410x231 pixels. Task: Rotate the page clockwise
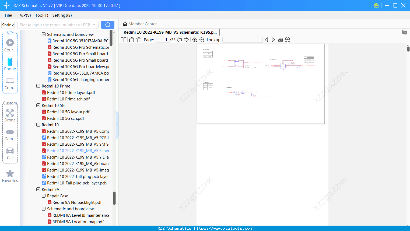[x=139, y=40]
